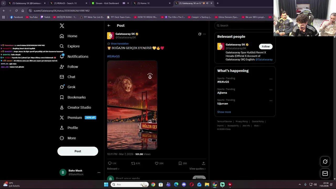
Task: Go back using post header arrow
Action: click(109, 25)
